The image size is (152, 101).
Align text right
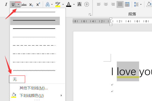pyautogui.click(x=113, y=4)
